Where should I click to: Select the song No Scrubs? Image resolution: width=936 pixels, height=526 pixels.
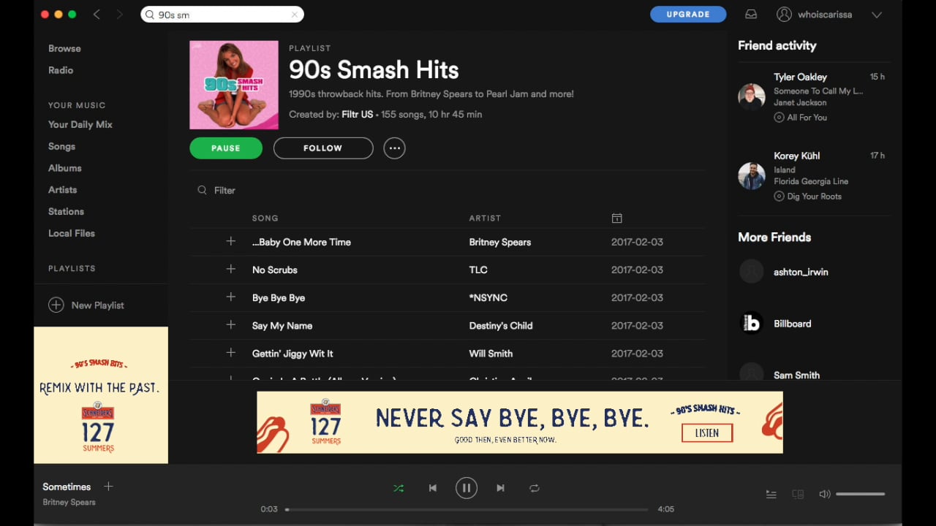[275, 270]
